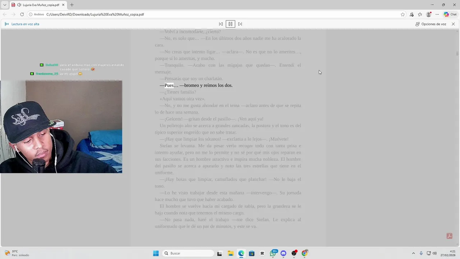
Task: Click the red PDF icon at bottom right
Action: click(x=449, y=236)
